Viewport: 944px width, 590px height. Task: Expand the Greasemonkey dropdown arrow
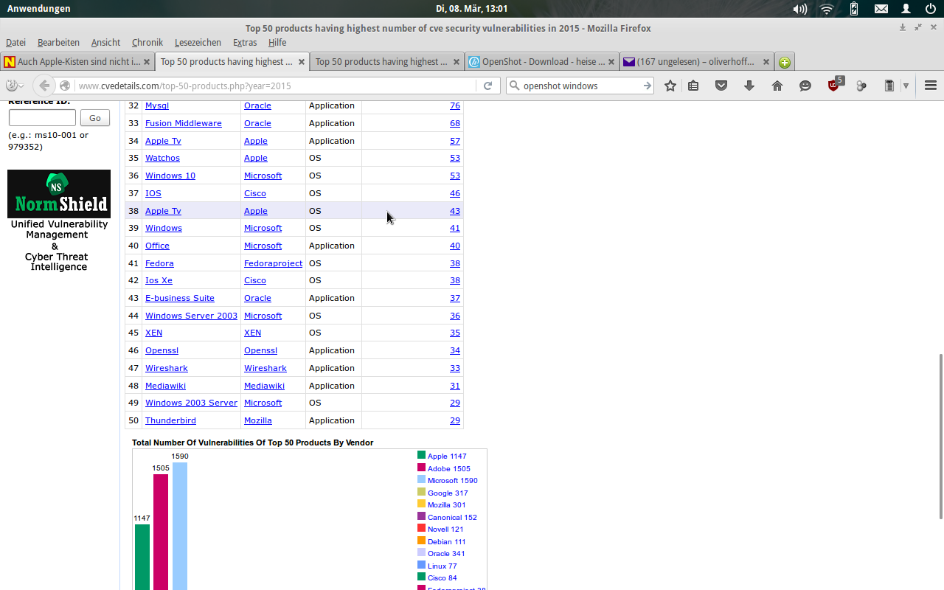click(21, 86)
